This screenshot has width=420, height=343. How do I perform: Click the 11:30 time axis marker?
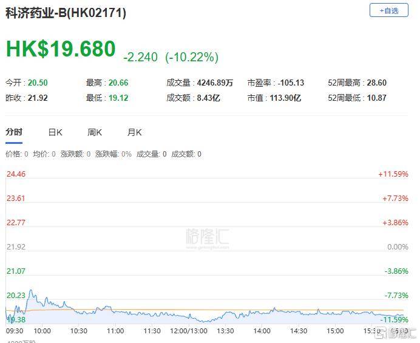tap(152, 331)
